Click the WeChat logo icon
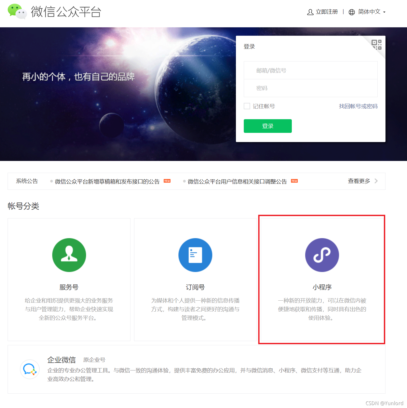407x408 pixels. [x=17, y=12]
